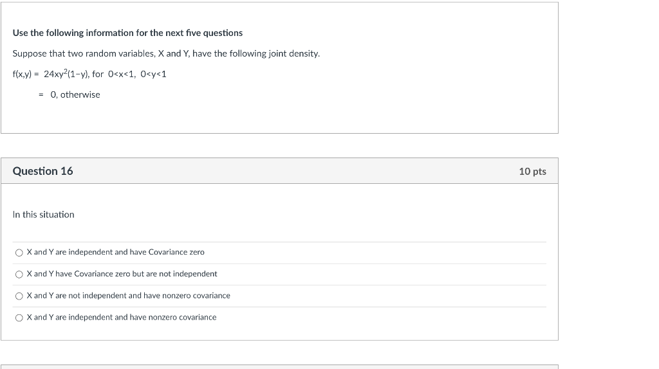Click the 'Suppose that two random variables' sentence
The image size is (659, 369).
(x=166, y=53)
